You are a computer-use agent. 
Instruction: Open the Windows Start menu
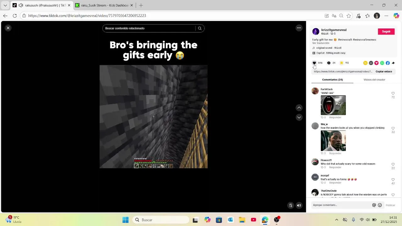point(125,220)
